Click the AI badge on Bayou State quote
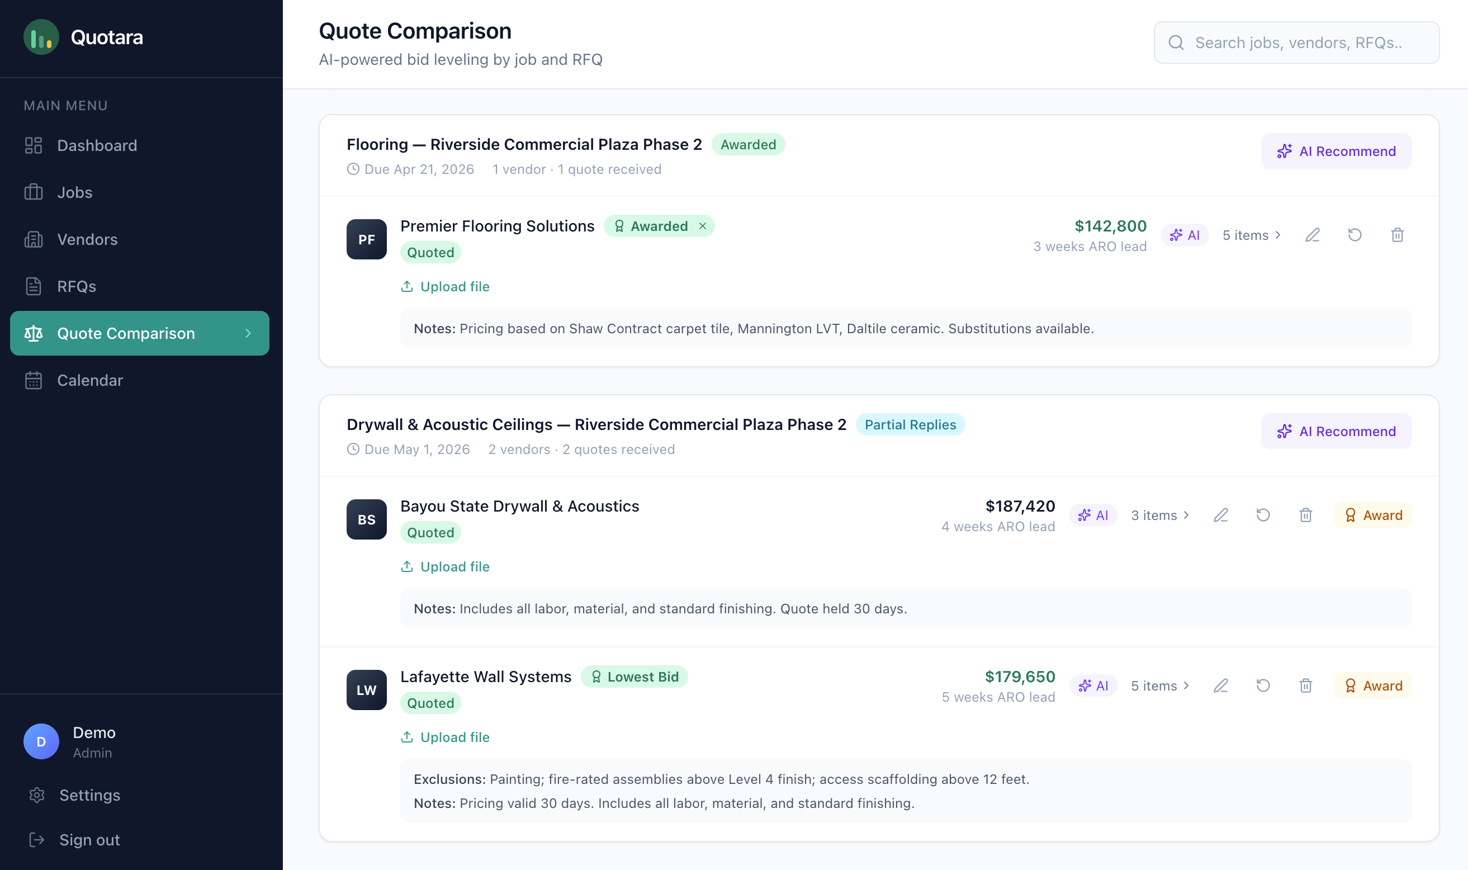The width and height of the screenshot is (1468, 870). 1092,516
